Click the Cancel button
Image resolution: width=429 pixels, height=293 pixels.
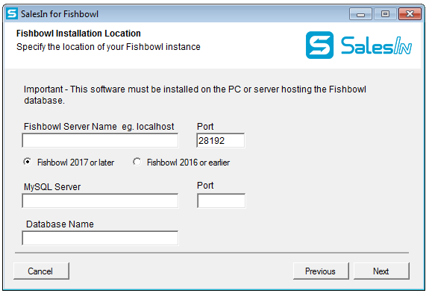[x=41, y=271]
